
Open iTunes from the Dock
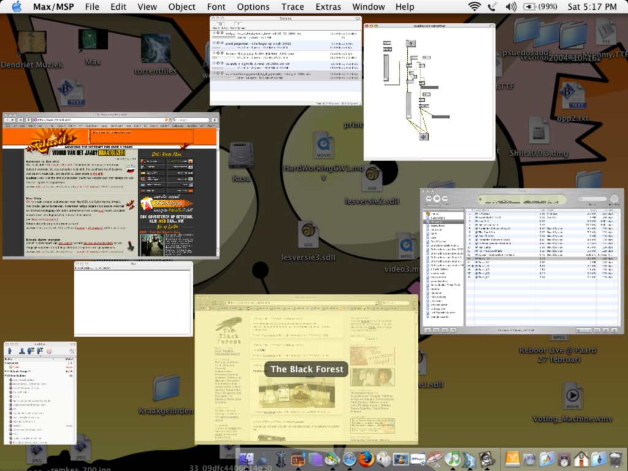(452, 459)
